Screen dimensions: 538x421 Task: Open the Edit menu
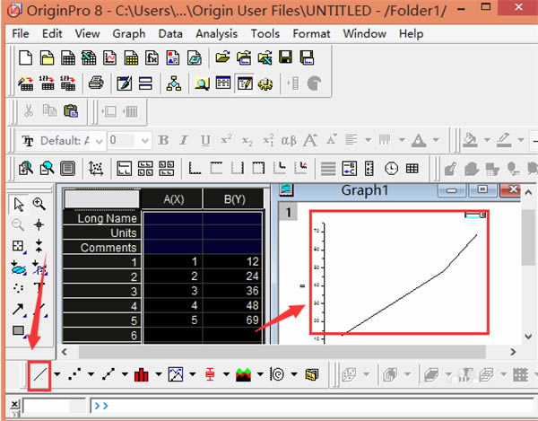click(x=52, y=33)
